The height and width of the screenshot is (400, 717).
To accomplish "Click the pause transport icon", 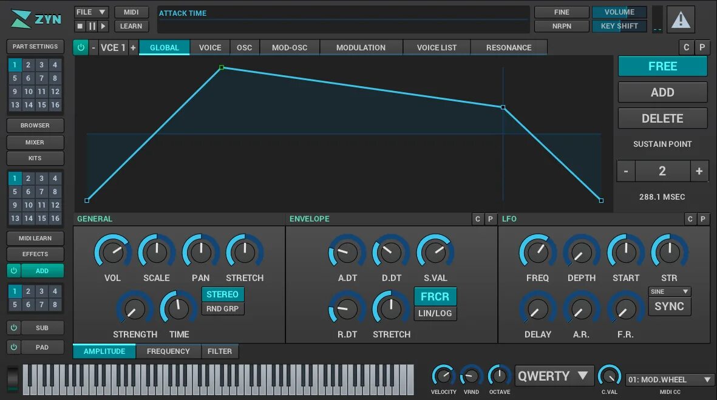I will click(x=92, y=26).
